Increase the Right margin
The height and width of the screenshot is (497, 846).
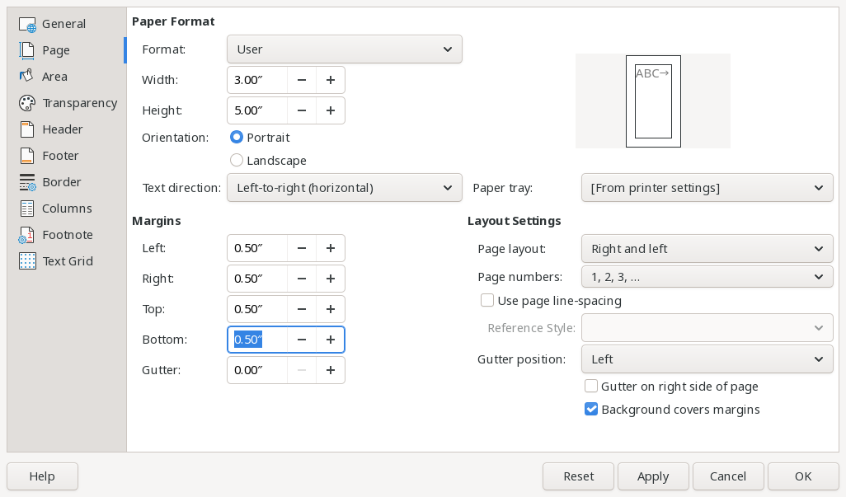click(330, 279)
